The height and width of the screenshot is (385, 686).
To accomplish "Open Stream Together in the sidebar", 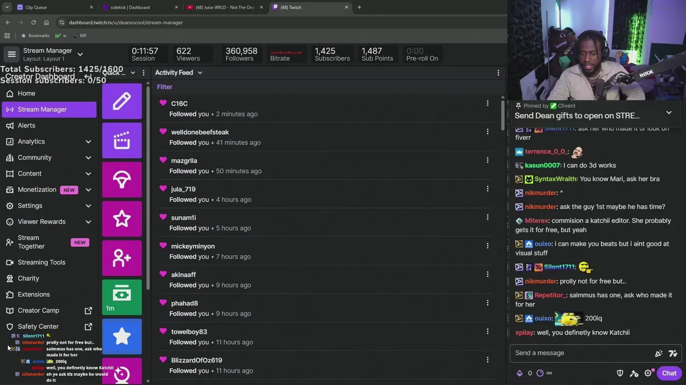I will (x=49, y=242).
